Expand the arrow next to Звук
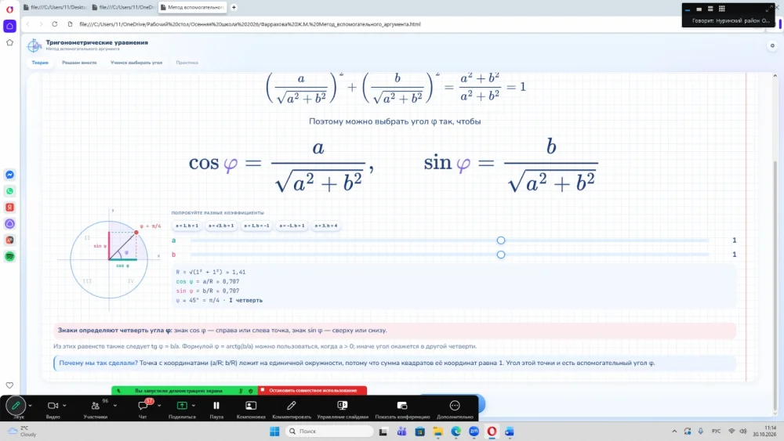 click(x=30, y=406)
